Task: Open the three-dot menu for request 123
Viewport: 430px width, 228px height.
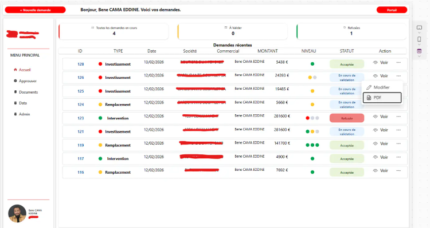Action: point(398,117)
